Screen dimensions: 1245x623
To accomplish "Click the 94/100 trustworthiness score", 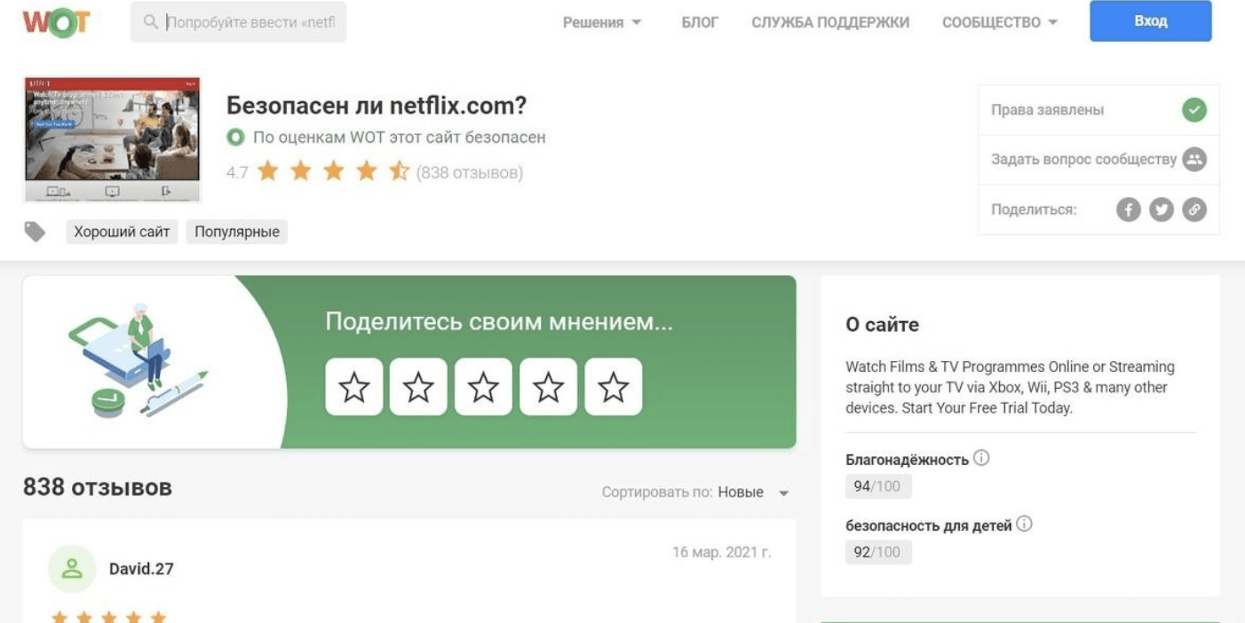I will [878, 486].
